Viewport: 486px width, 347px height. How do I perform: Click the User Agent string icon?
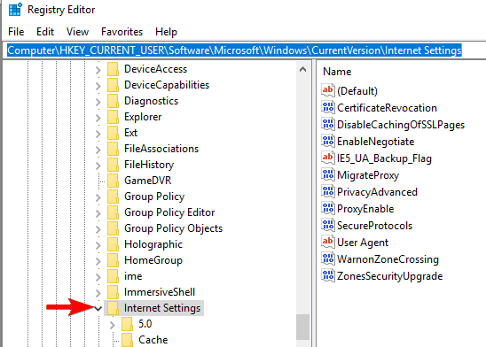328,243
